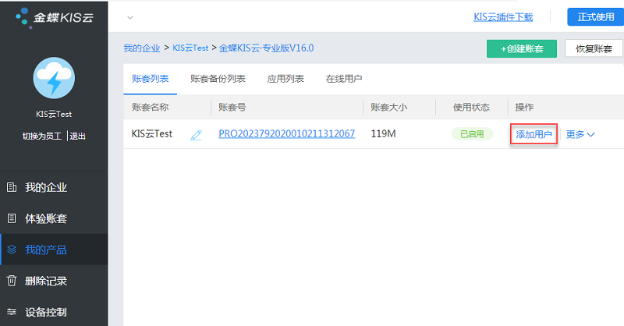Open account number link PRO2023792020010211312067
624x326 pixels.
286,133
